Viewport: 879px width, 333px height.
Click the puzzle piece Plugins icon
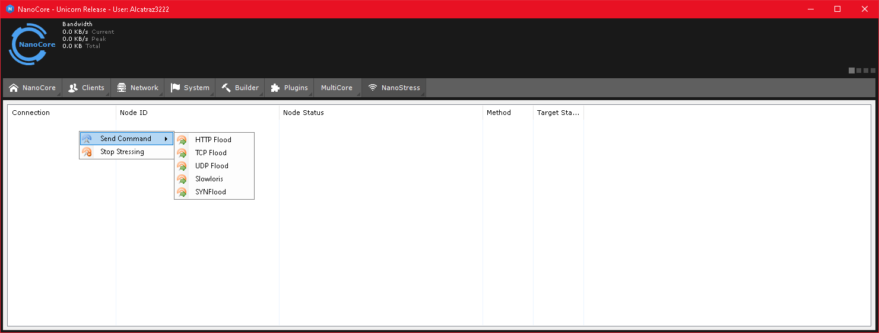click(x=275, y=88)
